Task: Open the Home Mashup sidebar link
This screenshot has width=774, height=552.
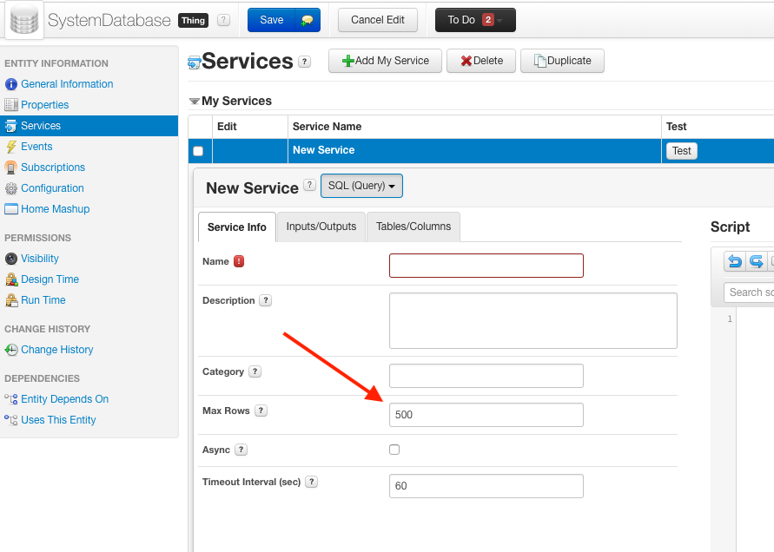Action: click(x=56, y=208)
